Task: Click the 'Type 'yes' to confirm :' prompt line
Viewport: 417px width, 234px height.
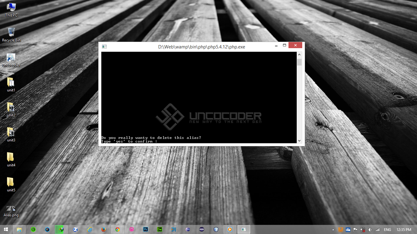Action: tap(129, 141)
